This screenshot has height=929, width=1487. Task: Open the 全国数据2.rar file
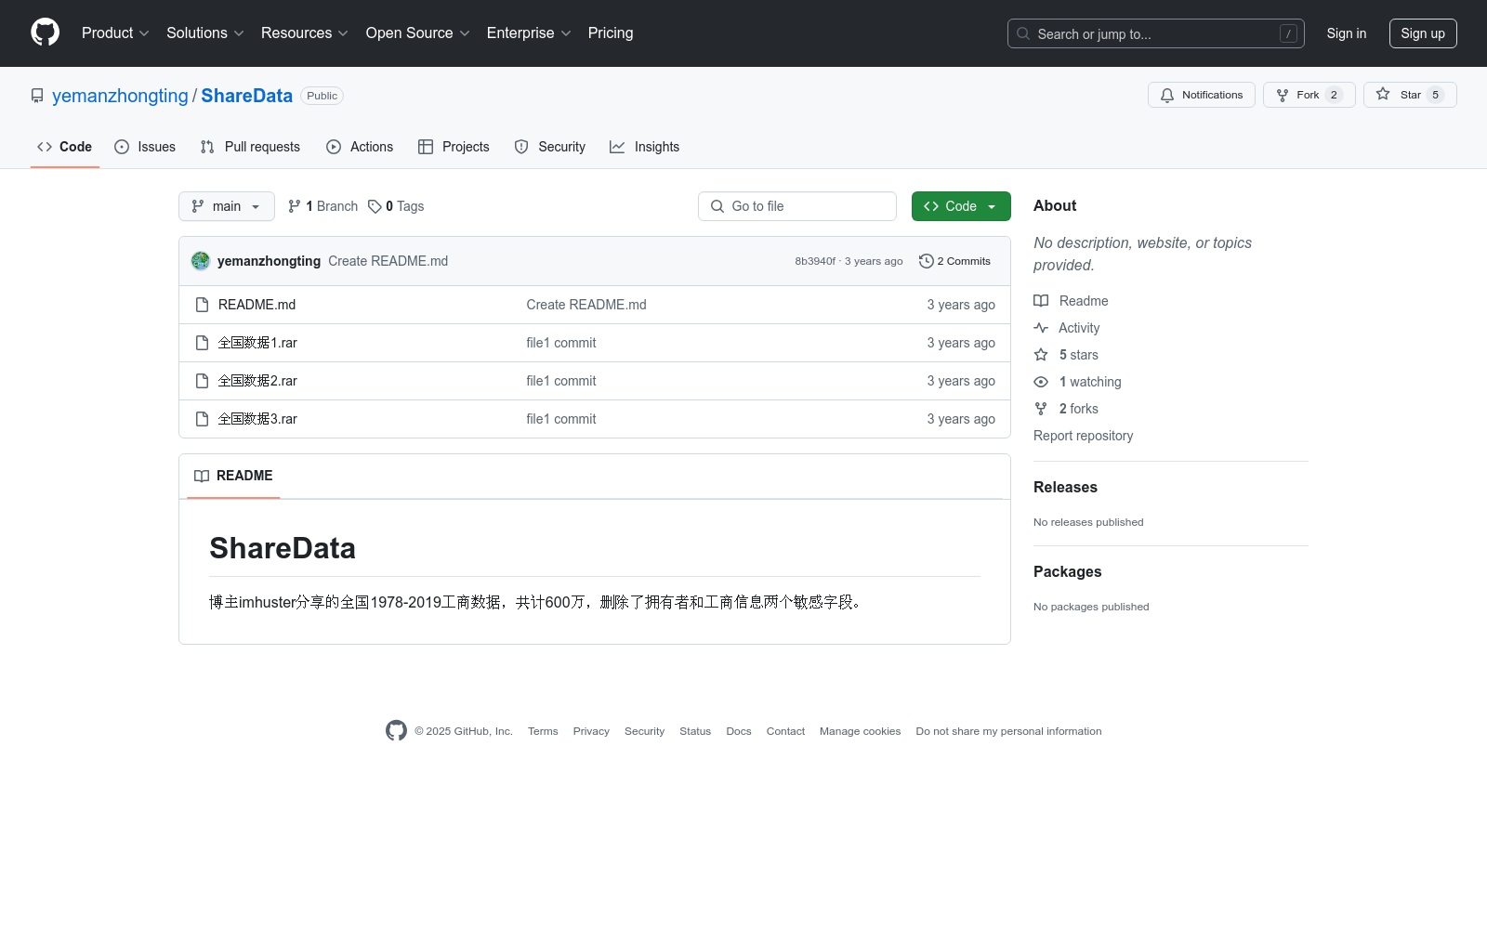[x=257, y=381]
